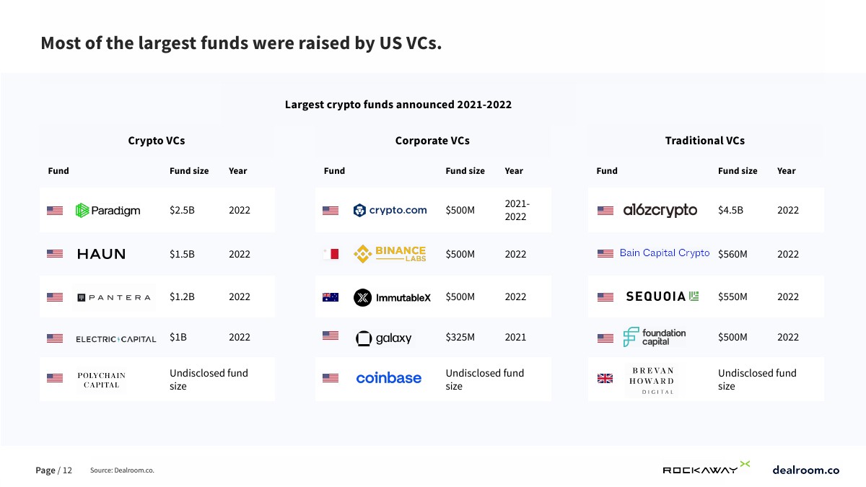The height and width of the screenshot is (487, 866).
Task: Click the Binance Labs logo
Action: coord(390,254)
